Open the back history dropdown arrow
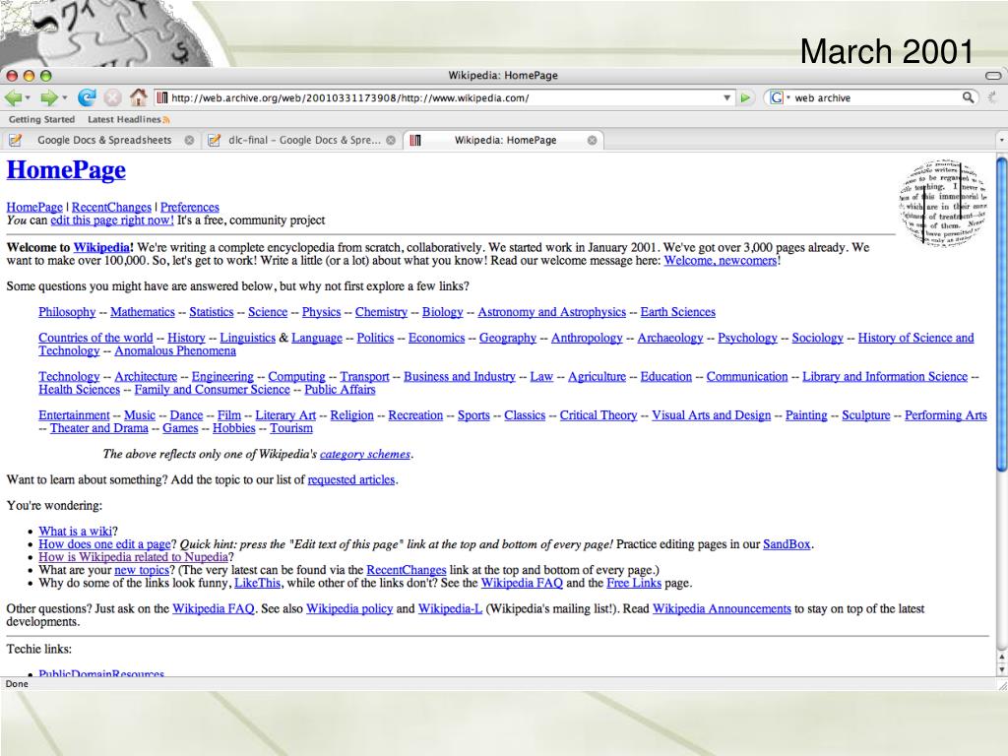This screenshot has height=756, width=1008. pos(28,98)
